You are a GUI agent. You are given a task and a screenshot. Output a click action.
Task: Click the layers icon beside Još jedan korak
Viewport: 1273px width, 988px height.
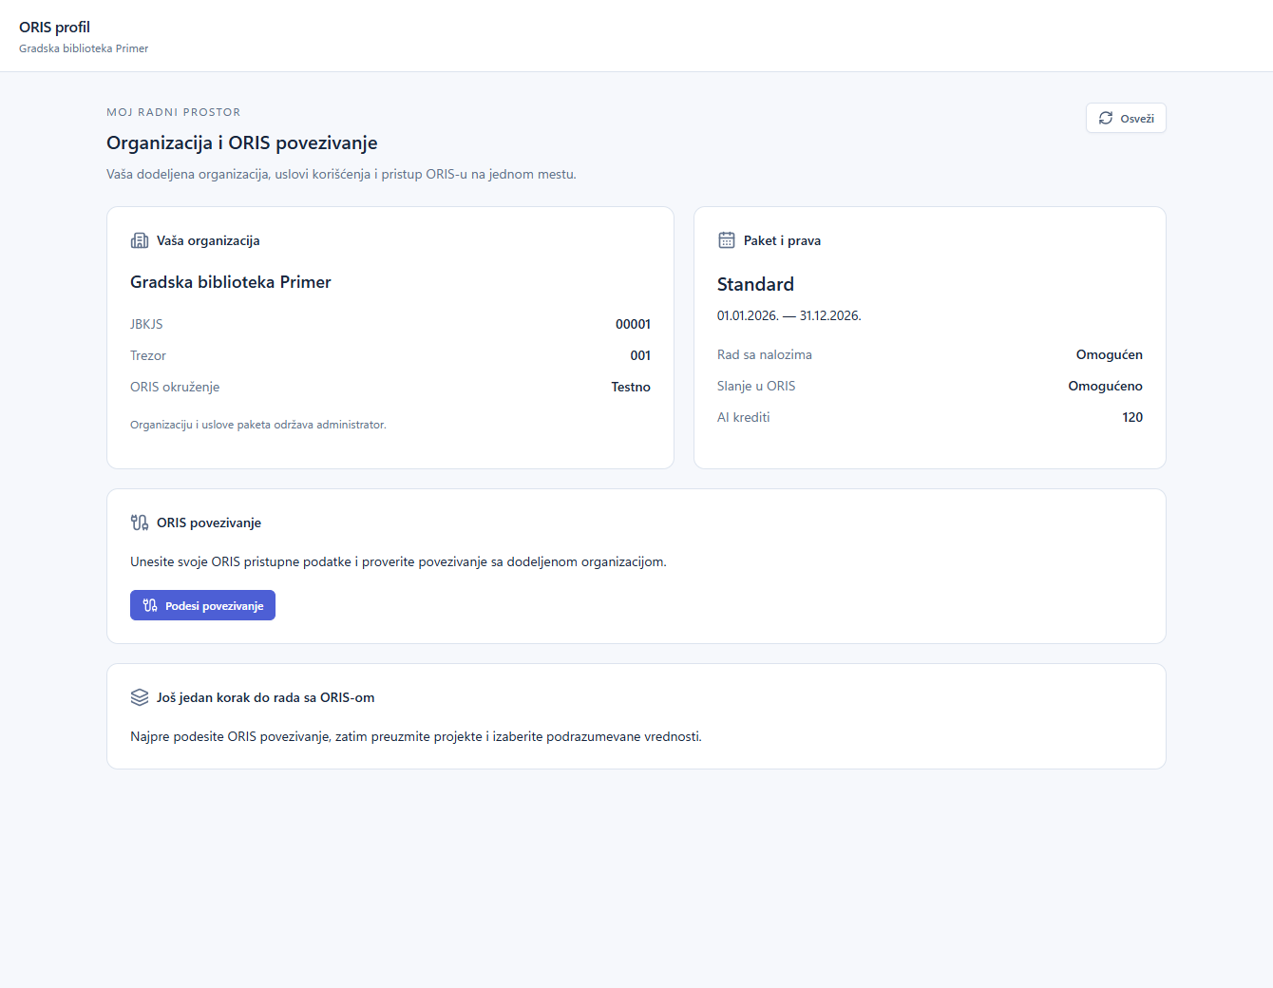pyautogui.click(x=140, y=697)
